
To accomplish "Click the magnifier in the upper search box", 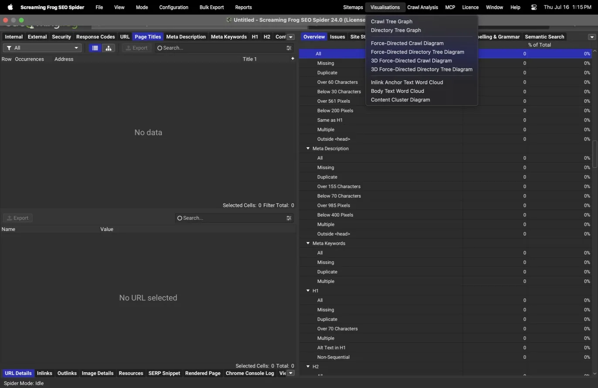I will [160, 48].
